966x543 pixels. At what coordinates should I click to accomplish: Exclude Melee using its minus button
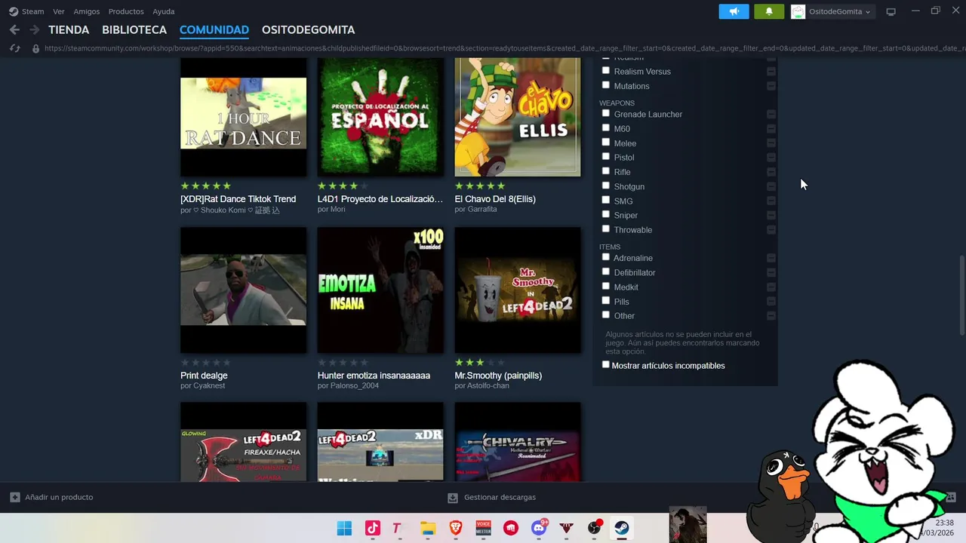pos(771,143)
